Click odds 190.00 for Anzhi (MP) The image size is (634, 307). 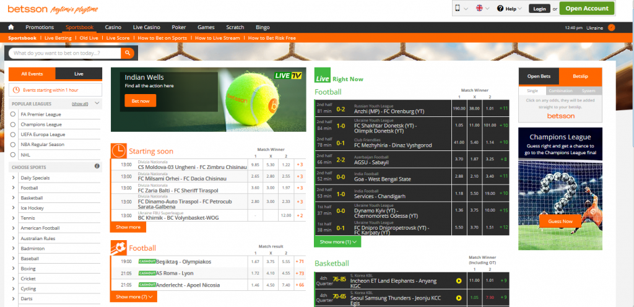point(459,108)
